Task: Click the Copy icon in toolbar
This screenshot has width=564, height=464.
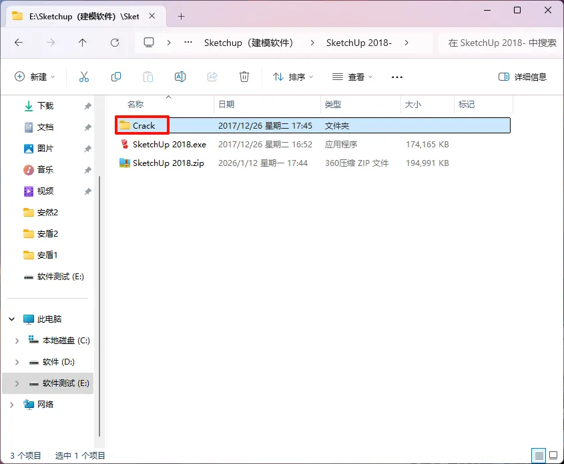Action: pyautogui.click(x=116, y=77)
